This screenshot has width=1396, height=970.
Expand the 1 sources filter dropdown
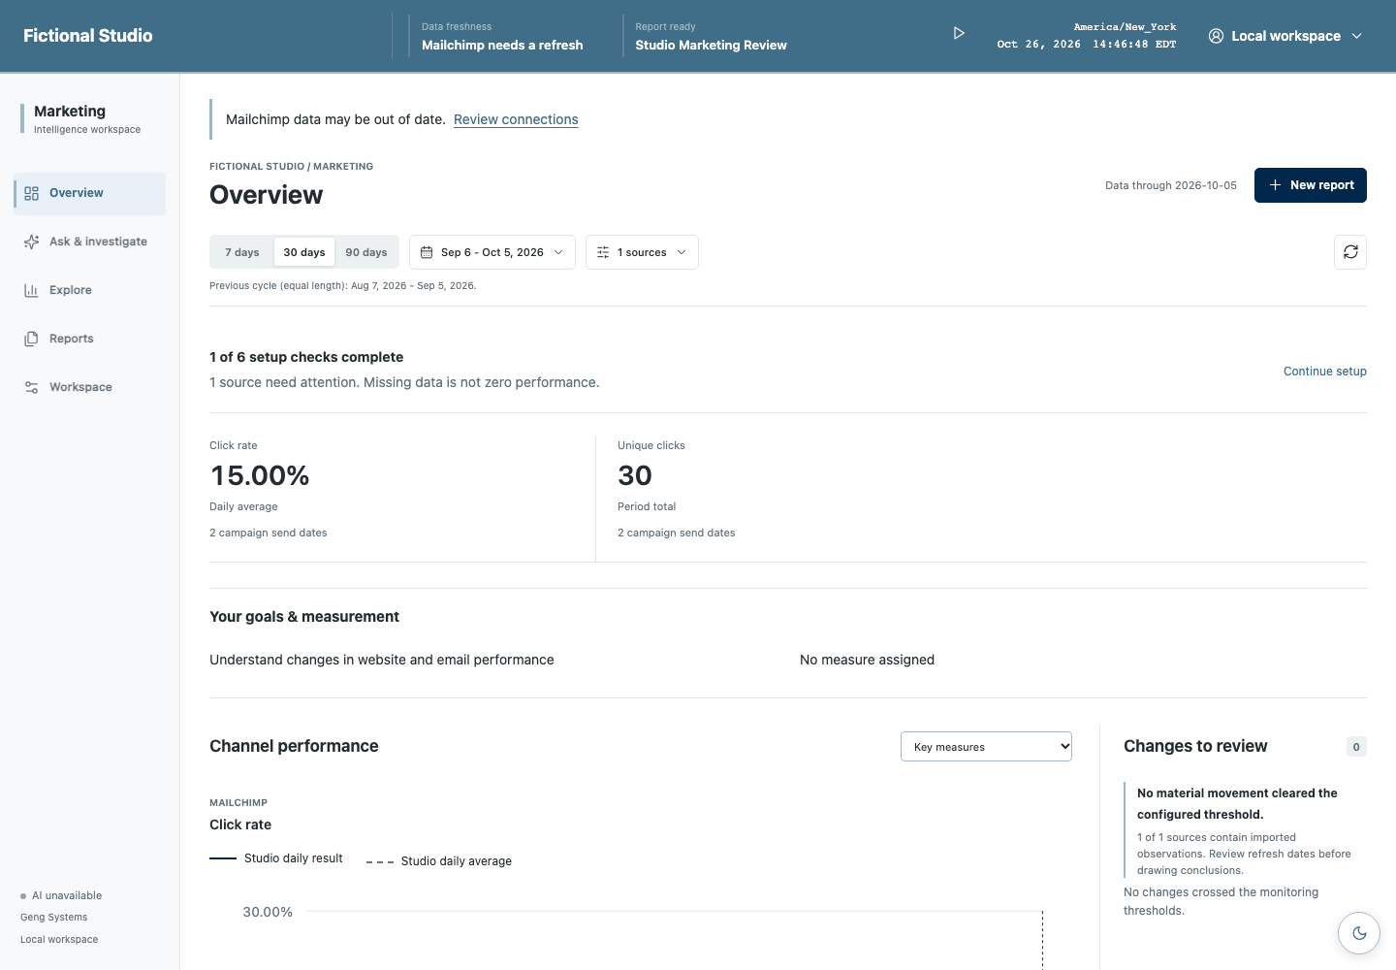(x=642, y=252)
